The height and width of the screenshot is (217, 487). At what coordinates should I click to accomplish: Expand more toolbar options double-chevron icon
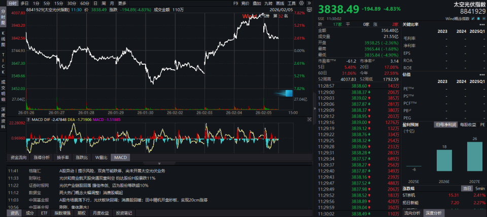pos(309,3)
